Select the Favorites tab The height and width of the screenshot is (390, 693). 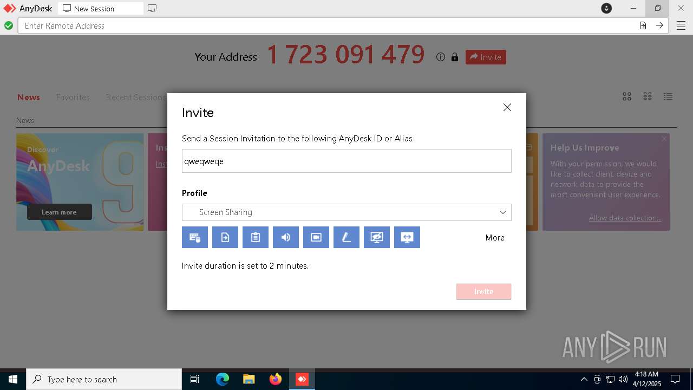tap(73, 97)
